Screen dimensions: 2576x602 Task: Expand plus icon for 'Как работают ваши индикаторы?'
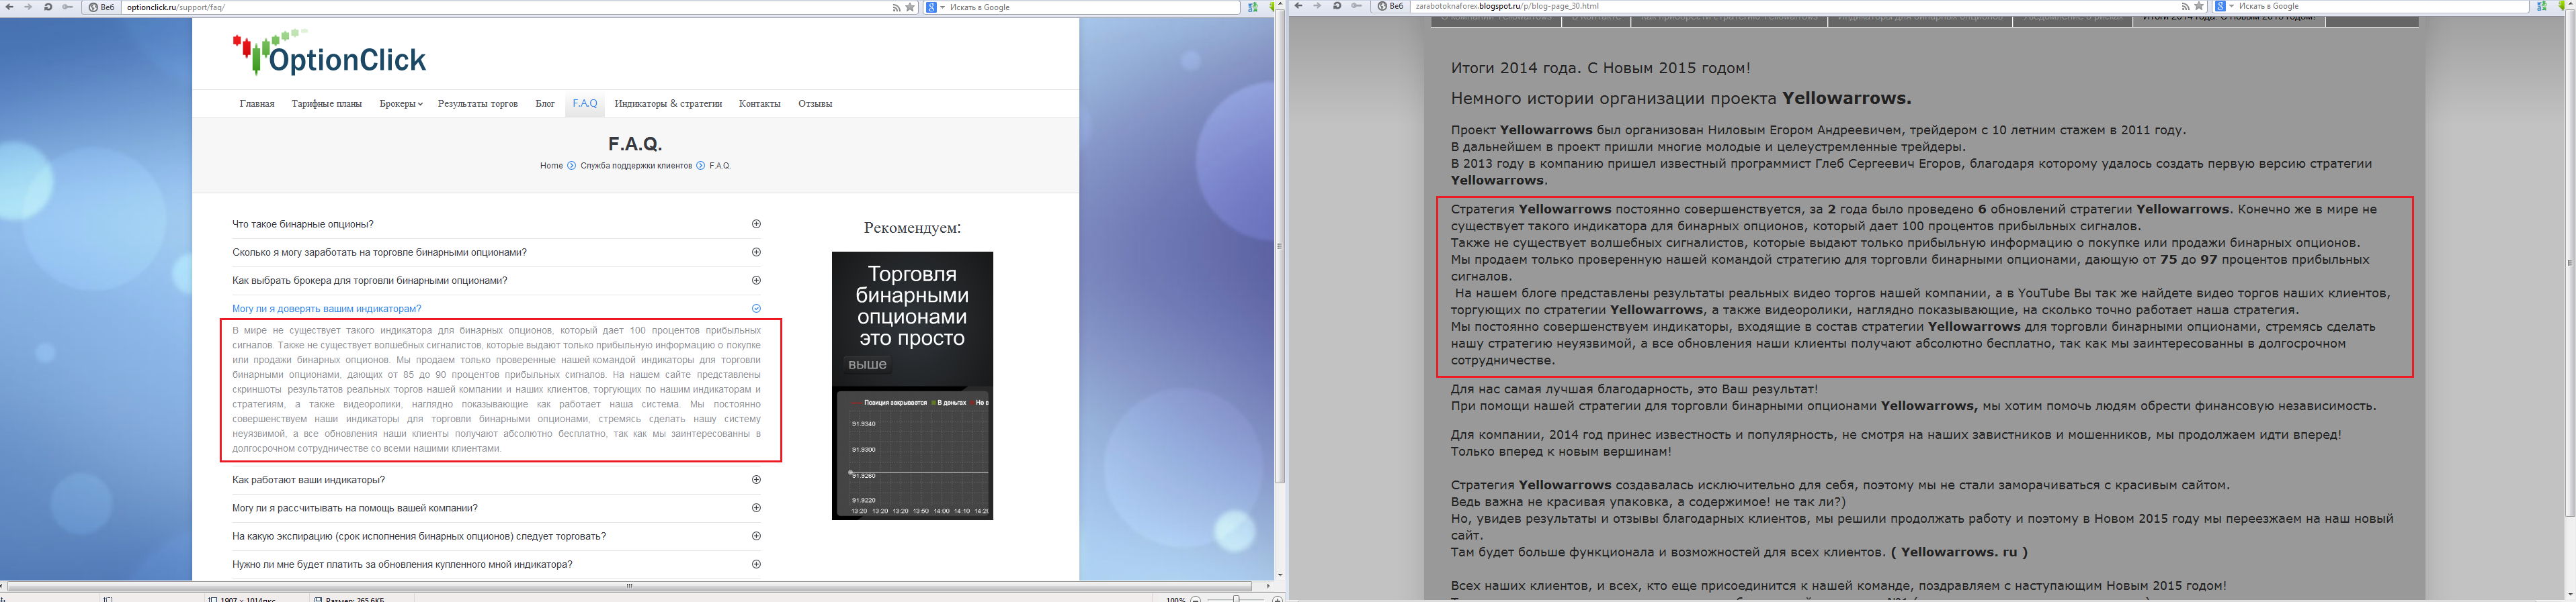tap(756, 479)
